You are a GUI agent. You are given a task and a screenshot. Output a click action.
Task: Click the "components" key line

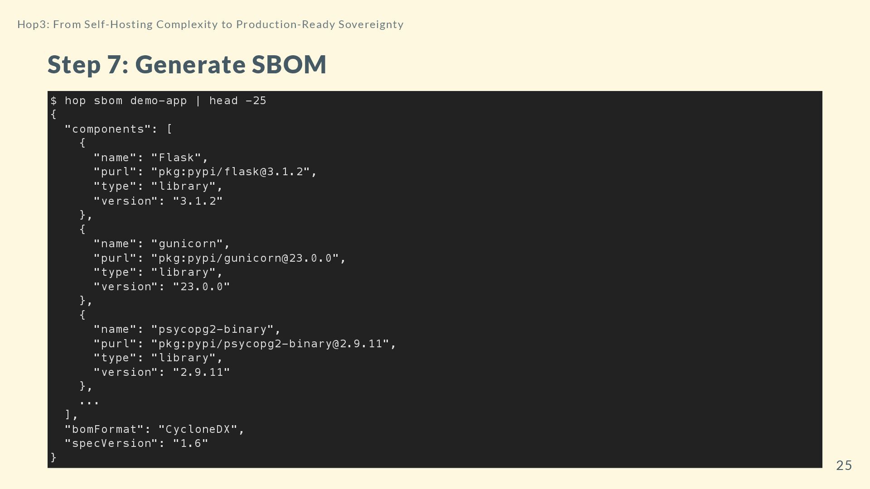click(118, 129)
